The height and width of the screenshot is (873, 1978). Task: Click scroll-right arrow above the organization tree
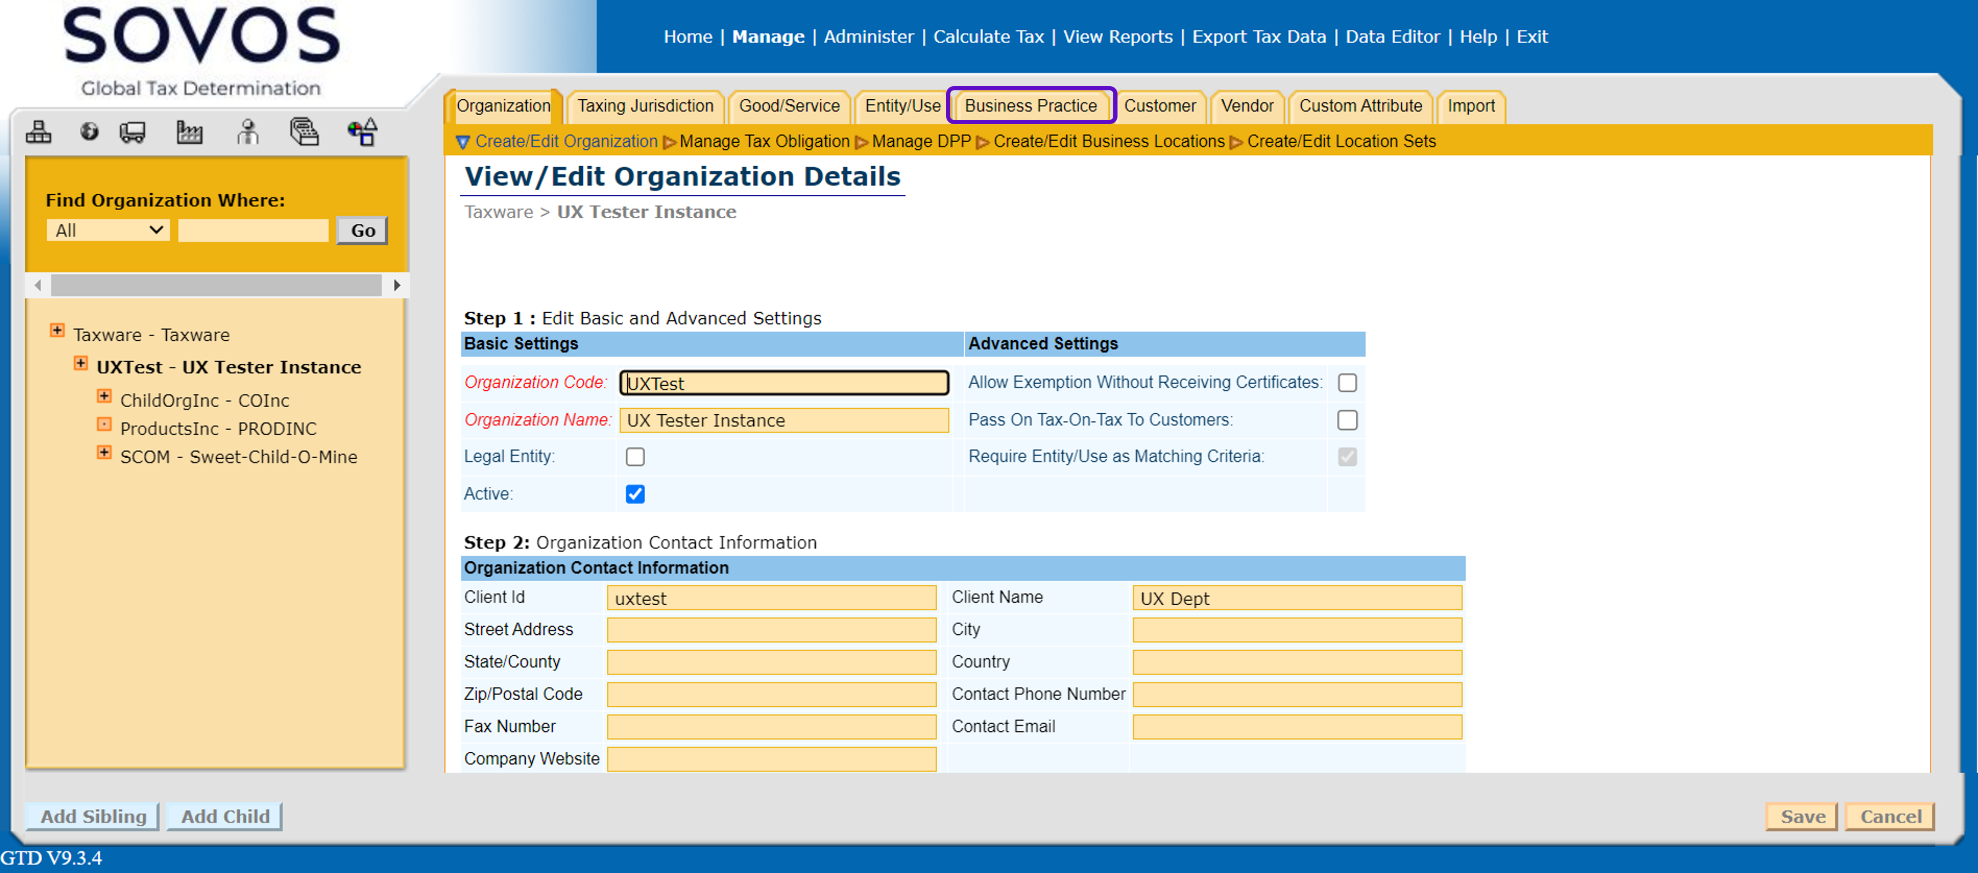pyautogui.click(x=396, y=285)
